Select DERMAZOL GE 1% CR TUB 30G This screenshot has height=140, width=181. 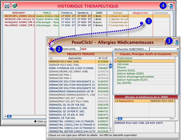click(x=79, y=105)
